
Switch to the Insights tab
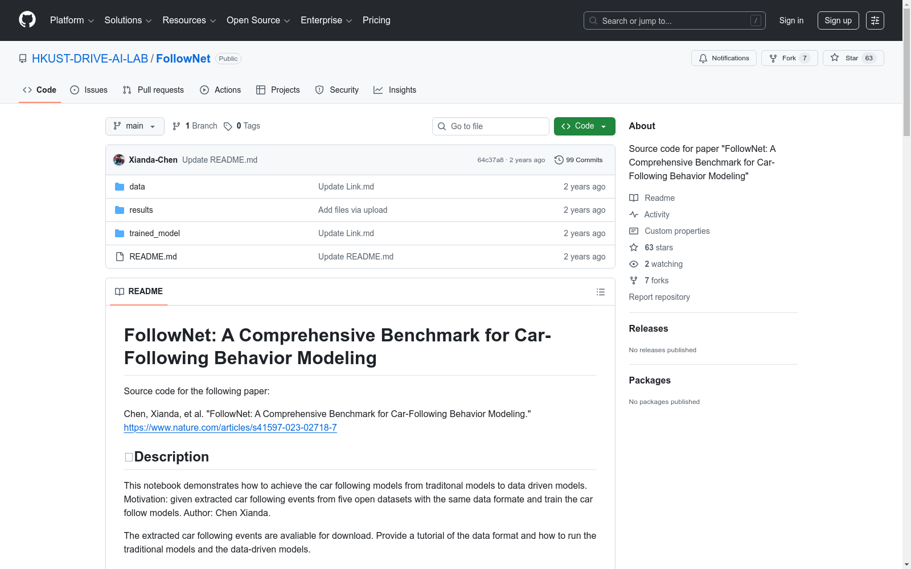pos(395,90)
